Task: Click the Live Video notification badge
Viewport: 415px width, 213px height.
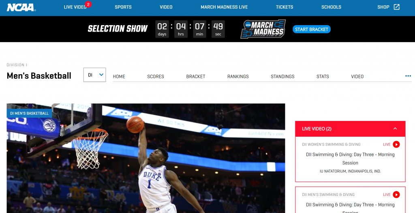Action: (88, 4)
